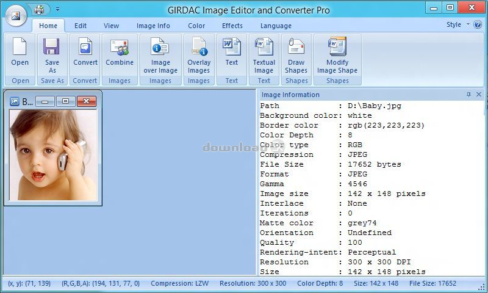The width and height of the screenshot is (488, 293).
Task: Click 'Size: 142 x 148' in status bar
Action: point(376,283)
